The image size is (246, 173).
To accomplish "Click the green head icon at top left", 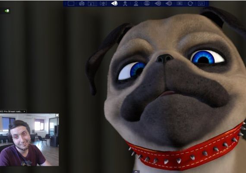I will [x=7, y=11].
